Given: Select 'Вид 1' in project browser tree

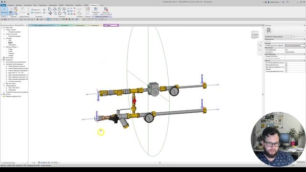Looking at the screenshot, I should [11, 43].
